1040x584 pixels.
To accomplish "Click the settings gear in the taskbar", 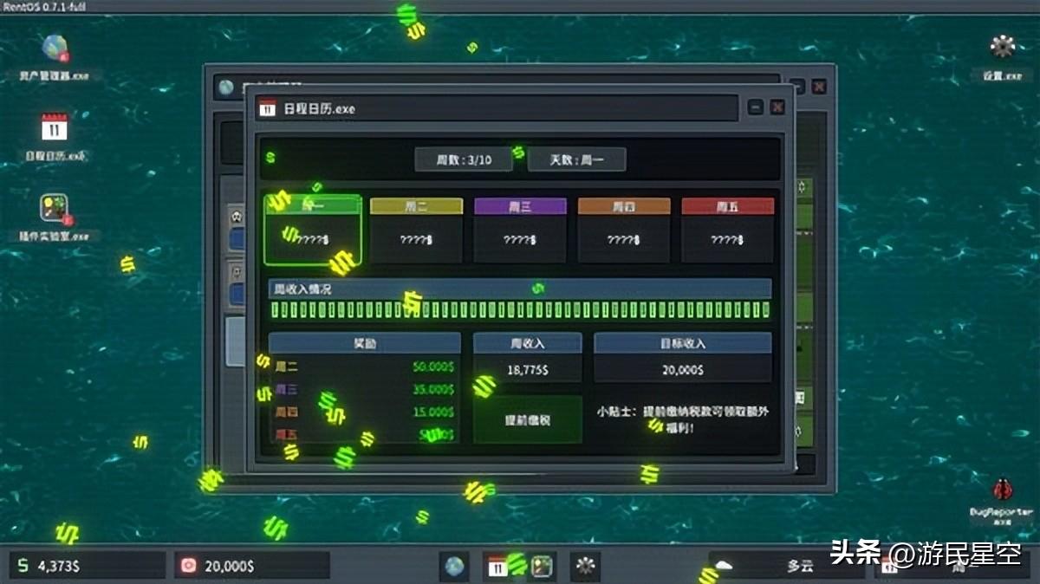I will coord(586,566).
